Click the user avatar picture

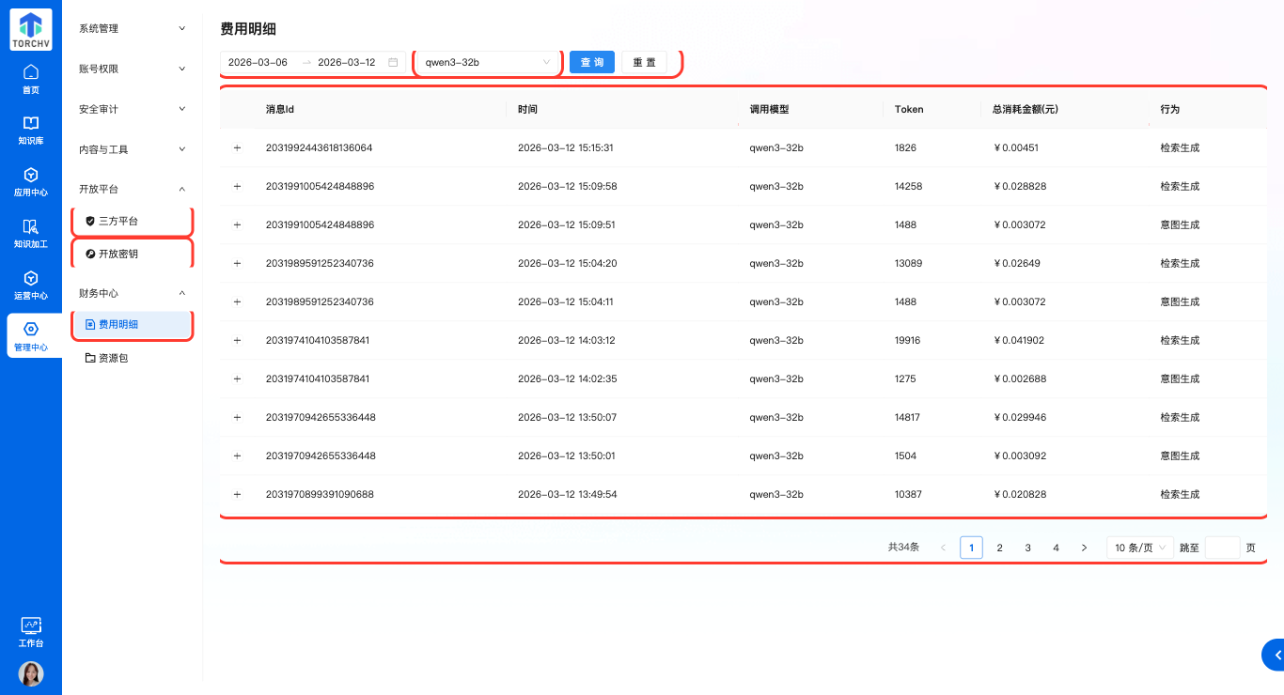31,673
